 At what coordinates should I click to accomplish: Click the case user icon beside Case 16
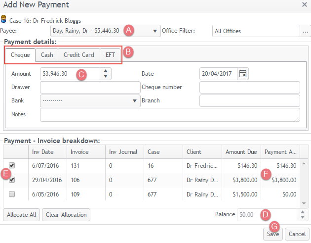click(x=4, y=20)
